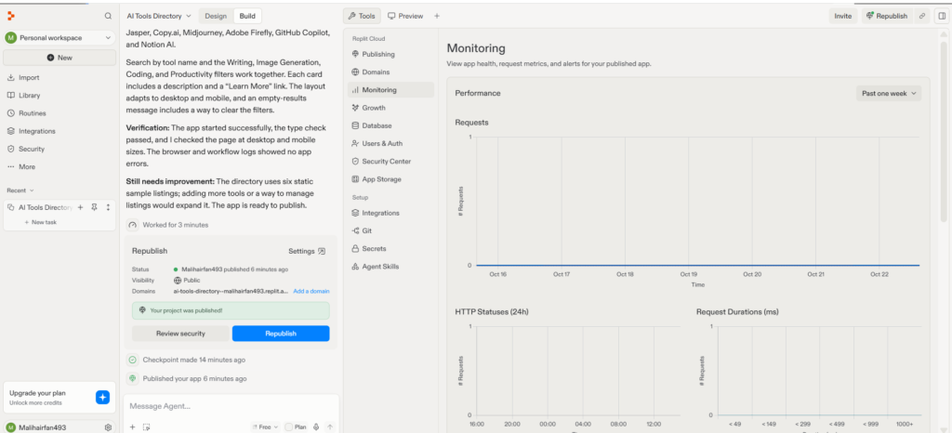Viewport: 952px width, 433px height.
Task: Add a new tab with plus icon
Action: [437, 16]
